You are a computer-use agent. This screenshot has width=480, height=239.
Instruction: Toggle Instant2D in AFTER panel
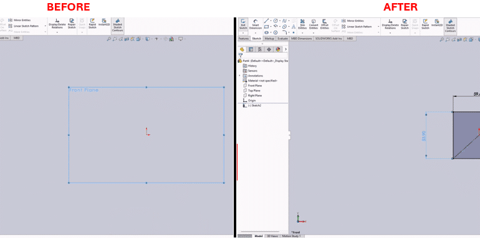(x=437, y=23)
